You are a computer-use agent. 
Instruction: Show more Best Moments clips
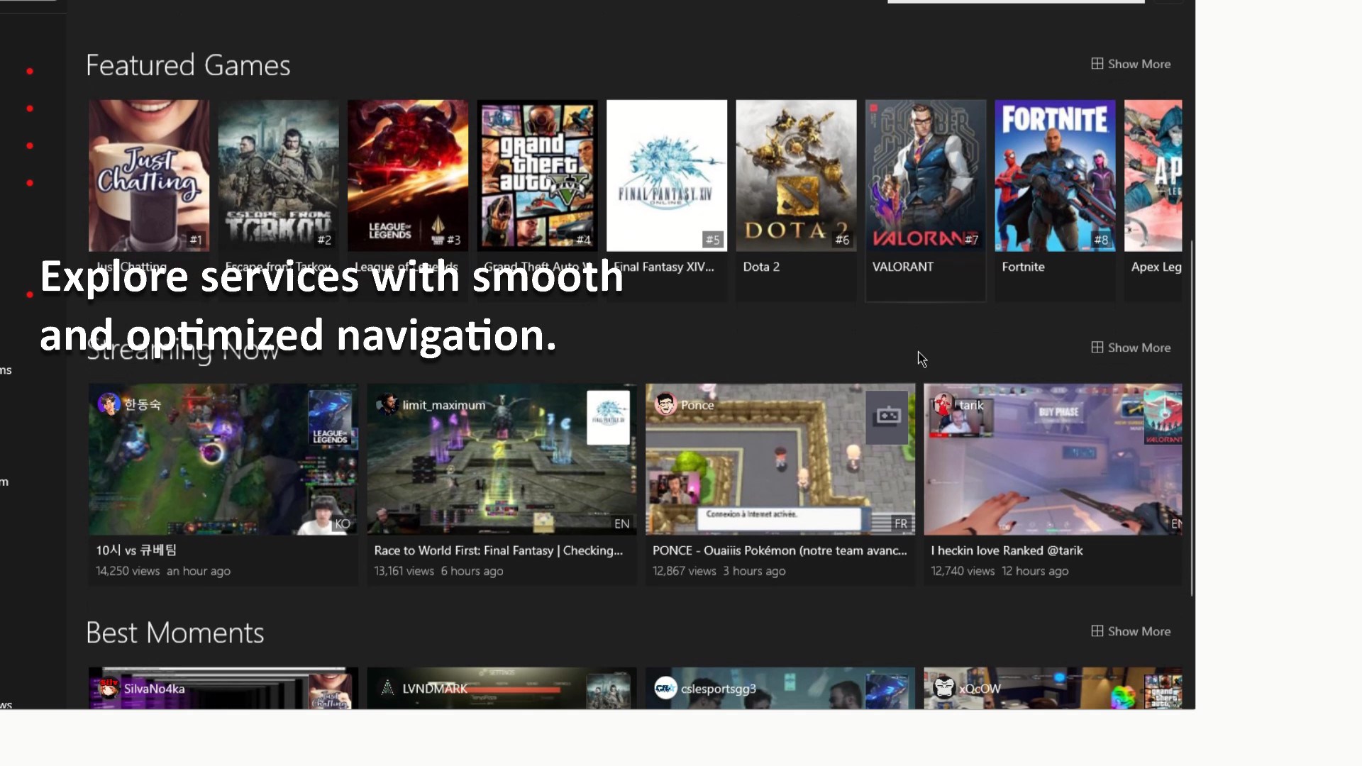(1131, 631)
